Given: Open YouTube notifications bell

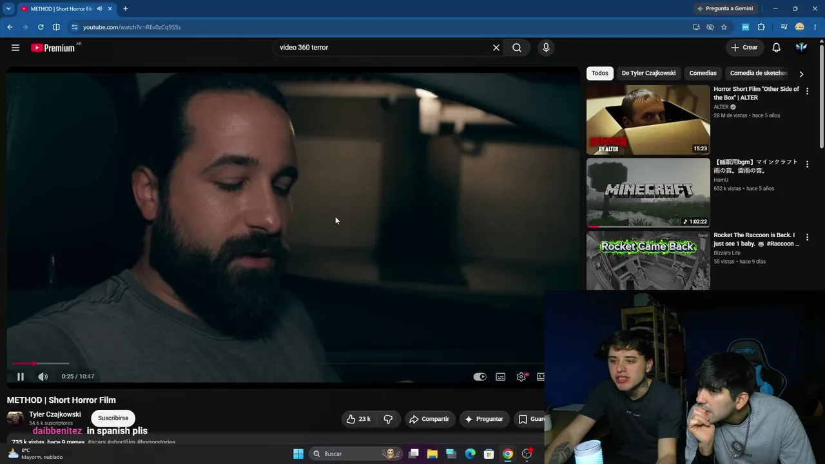Looking at the screenshot, I should tap(777, 48).
